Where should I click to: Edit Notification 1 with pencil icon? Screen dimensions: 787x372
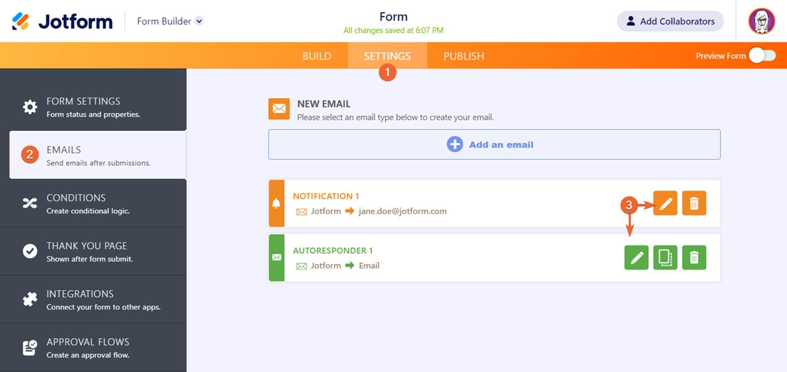point(665,203)
